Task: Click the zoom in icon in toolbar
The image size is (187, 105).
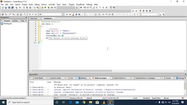Action: (x=127, y=14)
